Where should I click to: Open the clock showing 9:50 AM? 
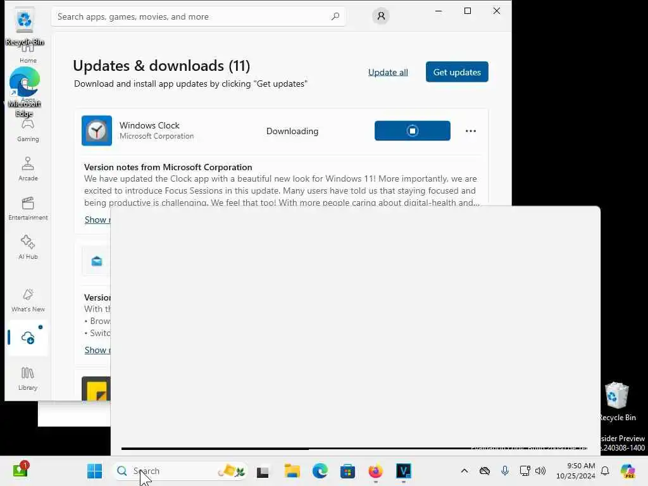click(x=576, y=471)
